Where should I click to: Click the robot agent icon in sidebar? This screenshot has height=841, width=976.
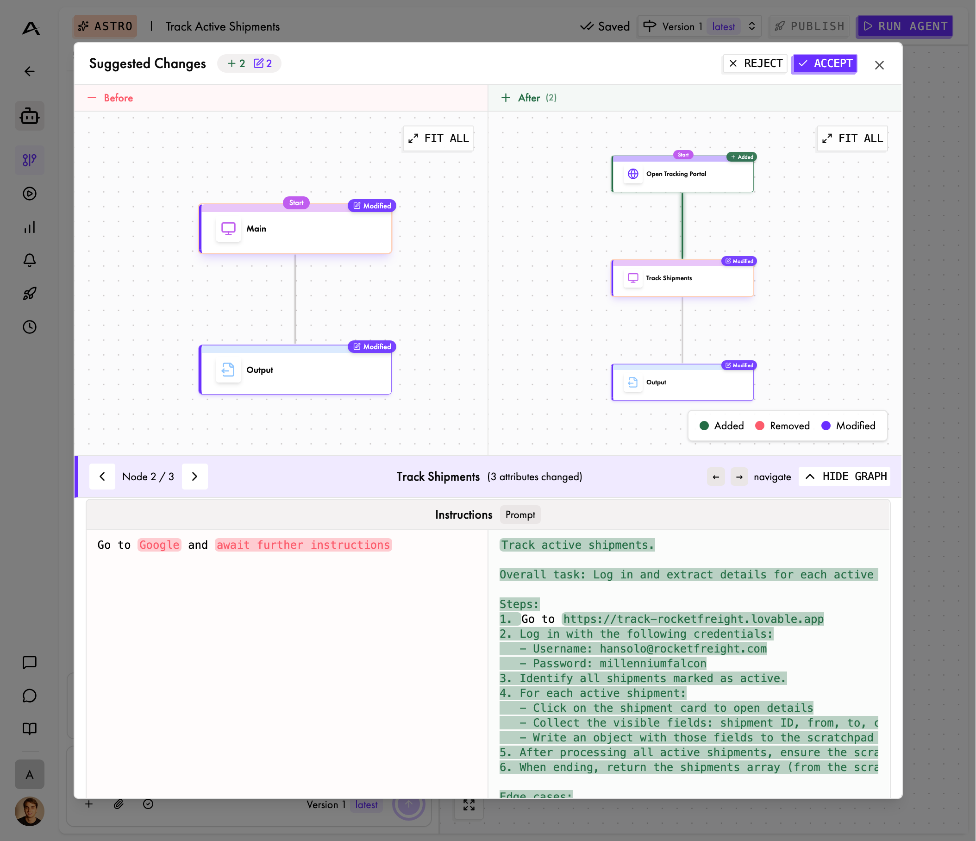tap(29, 116)
